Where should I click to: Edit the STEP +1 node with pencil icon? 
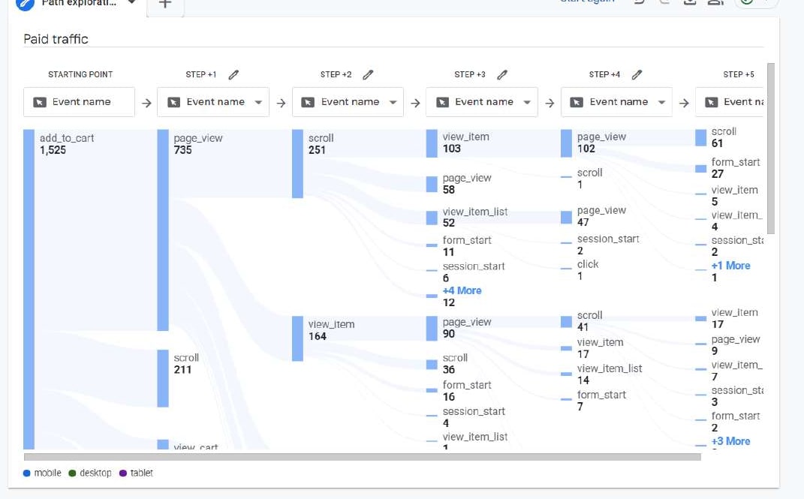[233, 75]
